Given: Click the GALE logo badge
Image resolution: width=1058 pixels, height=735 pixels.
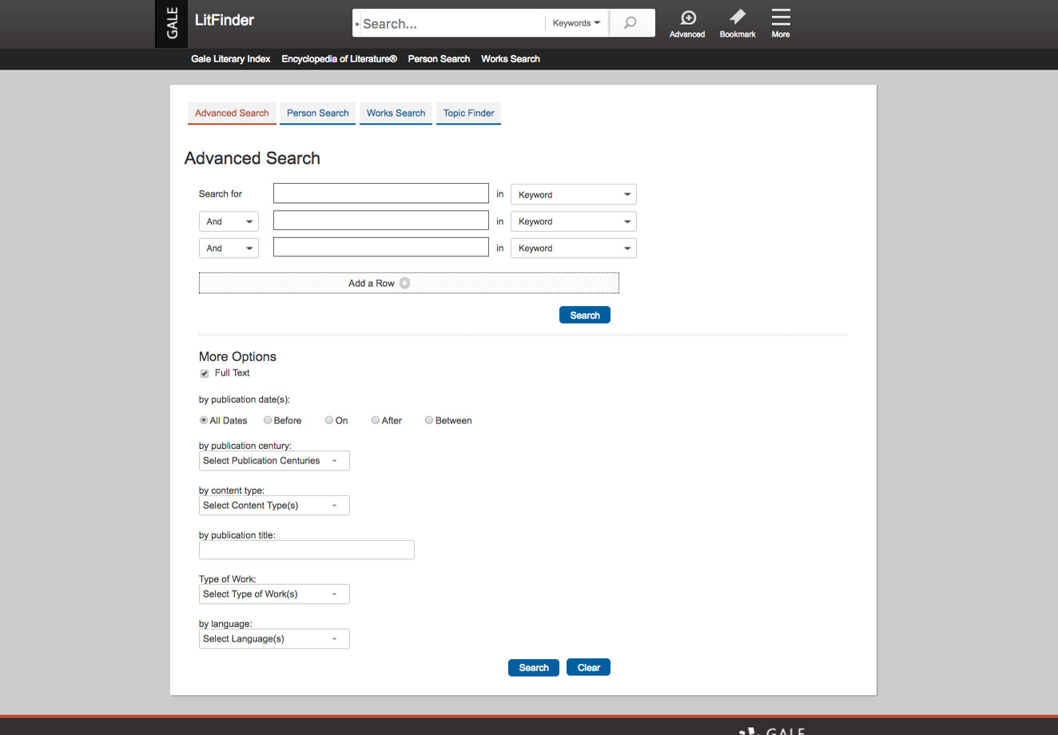Looking at the screenshot, I should (x=172, y=24).
